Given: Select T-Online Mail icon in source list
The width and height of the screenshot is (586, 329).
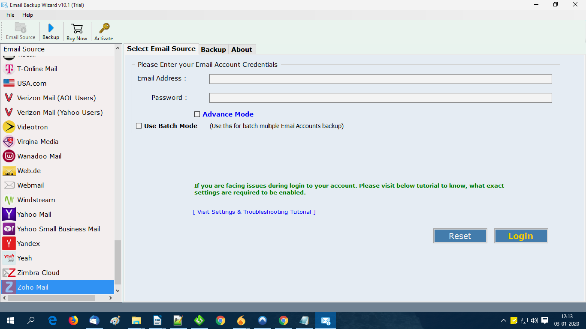Looking at the screenshot, I should click(9, 69).
